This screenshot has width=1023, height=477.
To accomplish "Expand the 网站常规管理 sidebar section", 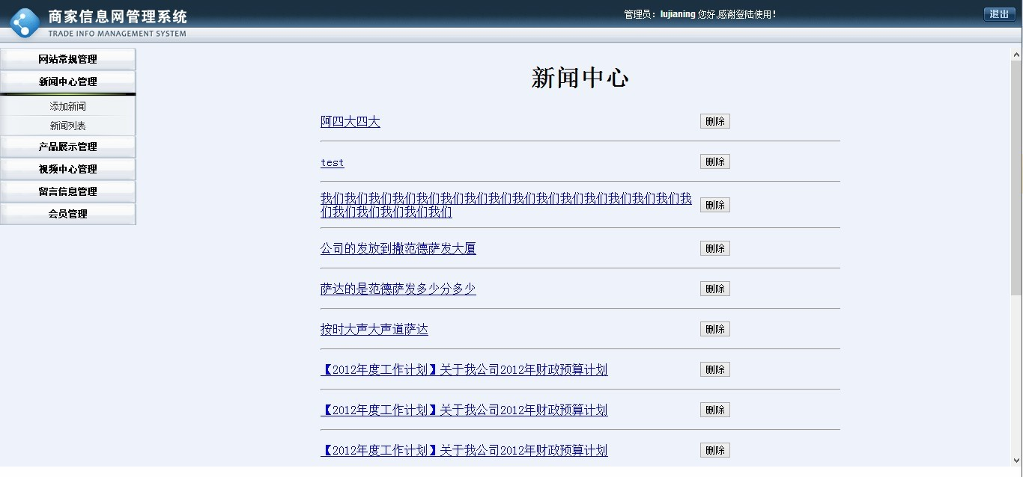I will pos(68,59).
